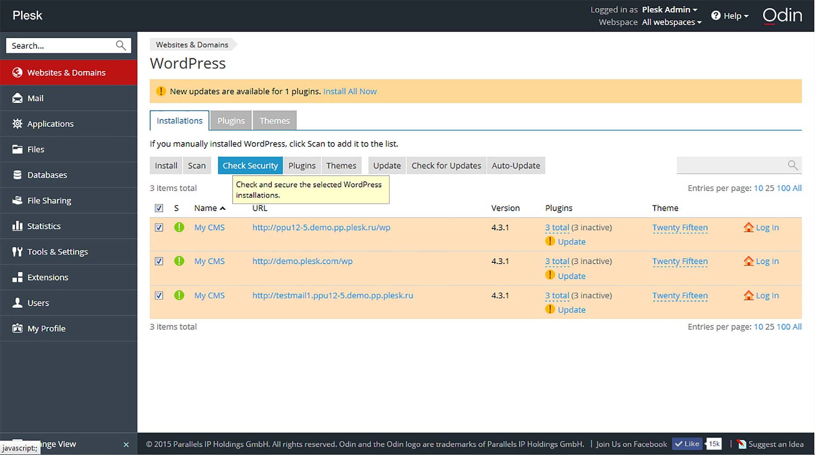This screenshot has height=455, width=815.
Task: Expand Twenty Fifteen theme for testmail1 row
Action: [x=680, y=295]
